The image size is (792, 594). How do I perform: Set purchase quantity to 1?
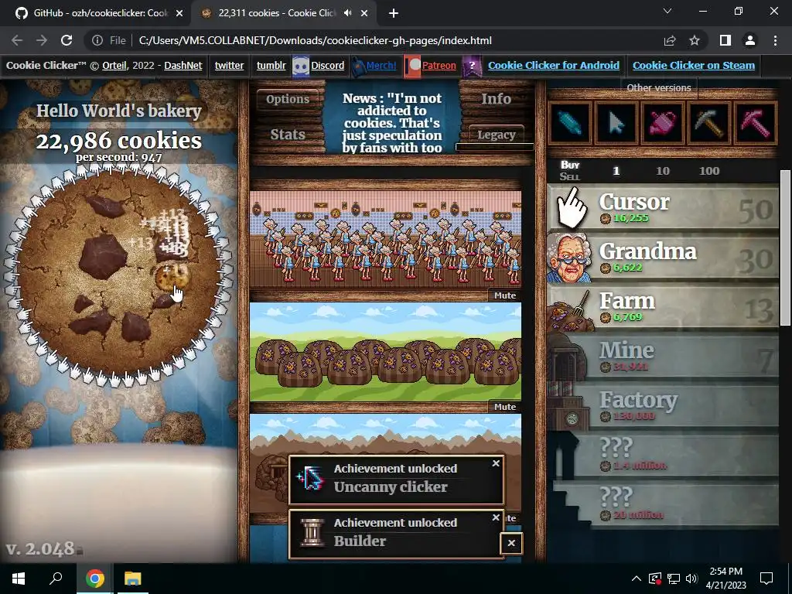[616, 171]
